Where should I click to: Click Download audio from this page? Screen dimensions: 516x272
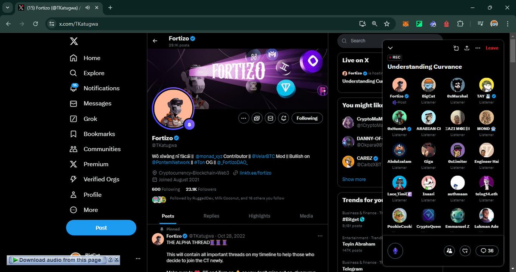(x=56, y=260)
